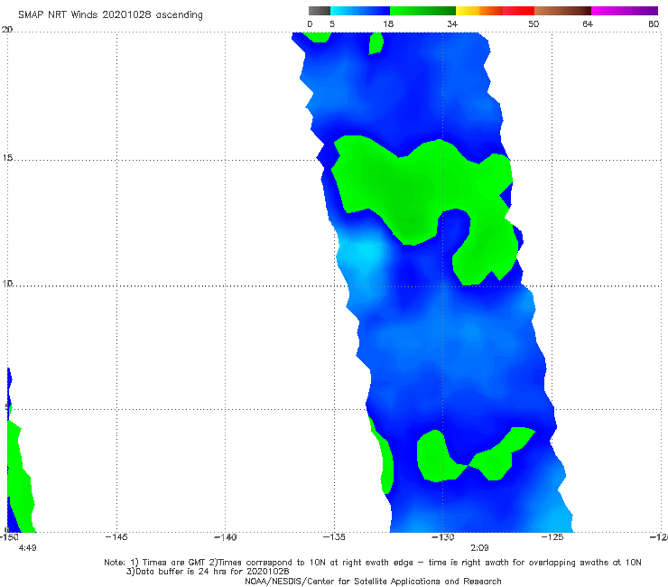Click the latitude label '15'
The width and height of the screenshot is (668, 587).
pos(7,158)
